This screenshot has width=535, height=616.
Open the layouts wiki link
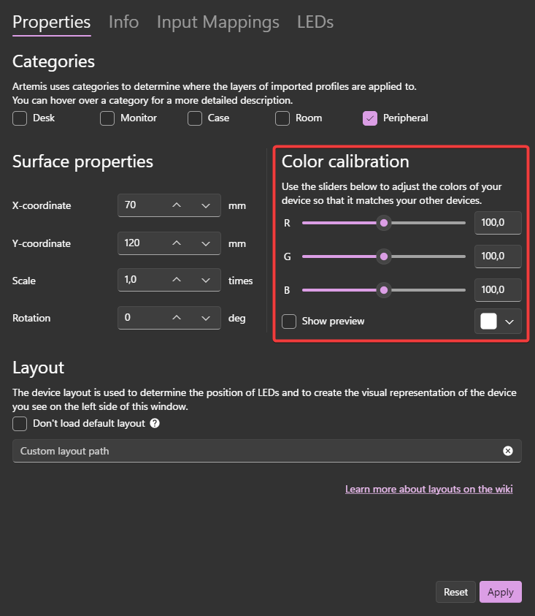point(428,489)
